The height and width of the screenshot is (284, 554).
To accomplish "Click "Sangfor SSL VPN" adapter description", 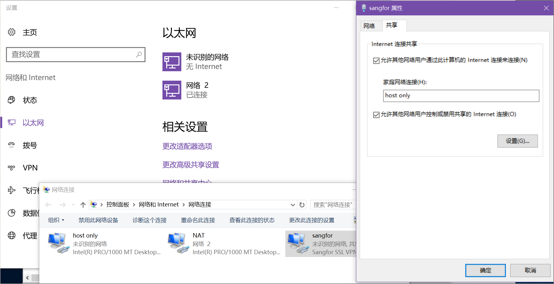I will 334,252.
